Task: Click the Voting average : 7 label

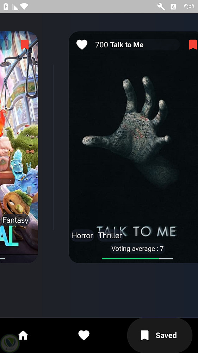Action: coord(137,249)
